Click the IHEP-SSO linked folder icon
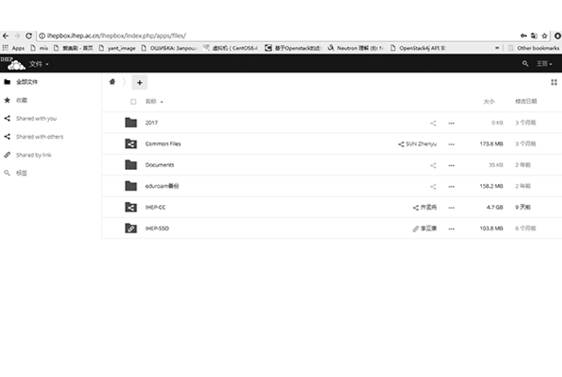This screenshot has height=377, width=562. click(x=130, y=228)
